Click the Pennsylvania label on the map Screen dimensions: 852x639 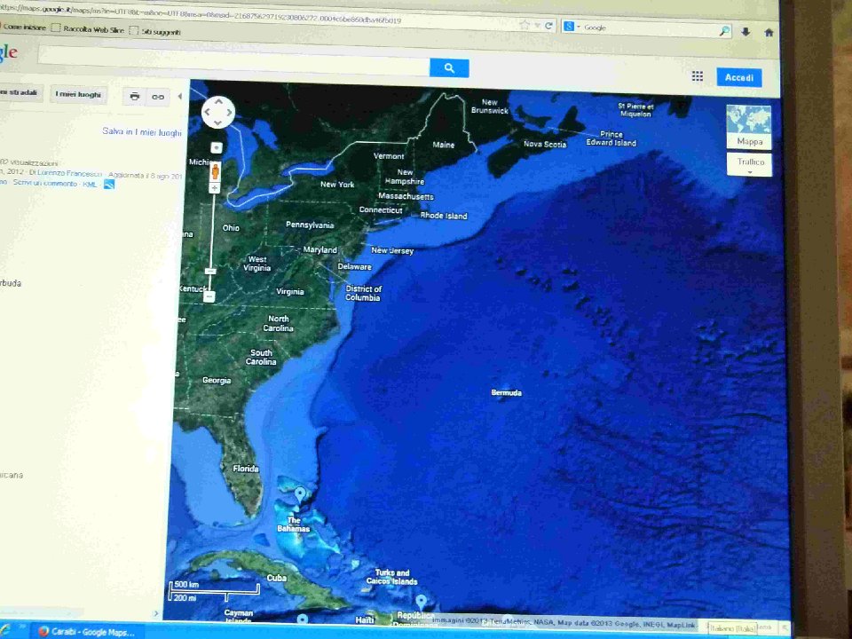click(x=310, y=225)
